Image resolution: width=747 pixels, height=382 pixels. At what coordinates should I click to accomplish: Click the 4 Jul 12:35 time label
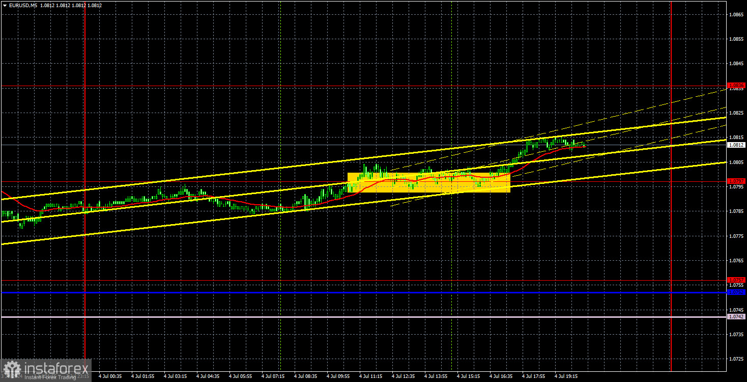[404, 376]
